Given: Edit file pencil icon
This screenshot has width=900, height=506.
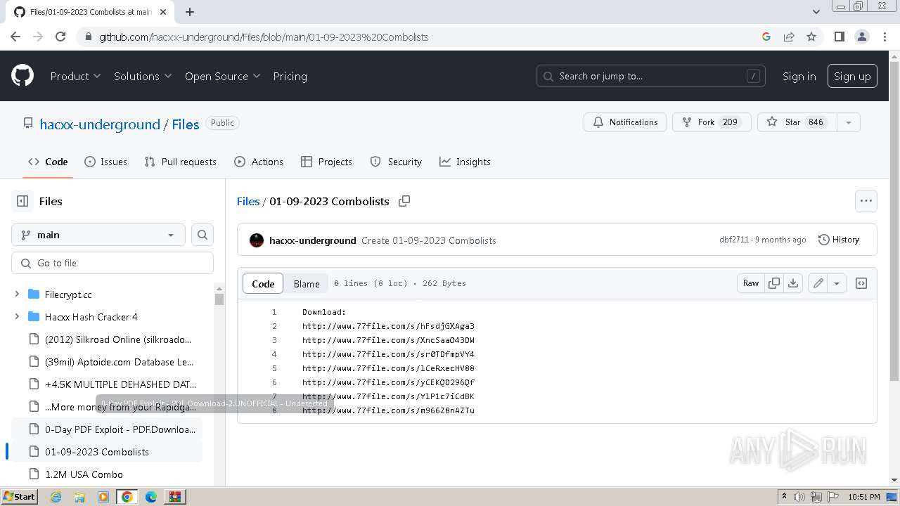Looking at the screenshot, I should click(x=818, y=283).
